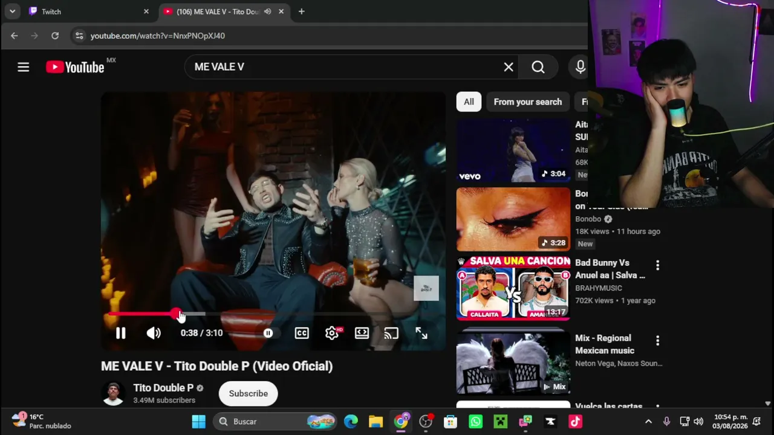Go to the YouTube home logo

(76, 67)
